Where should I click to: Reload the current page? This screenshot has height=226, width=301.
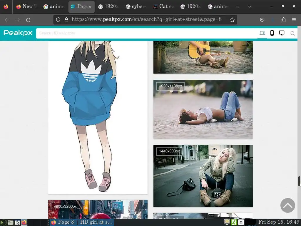28,20
